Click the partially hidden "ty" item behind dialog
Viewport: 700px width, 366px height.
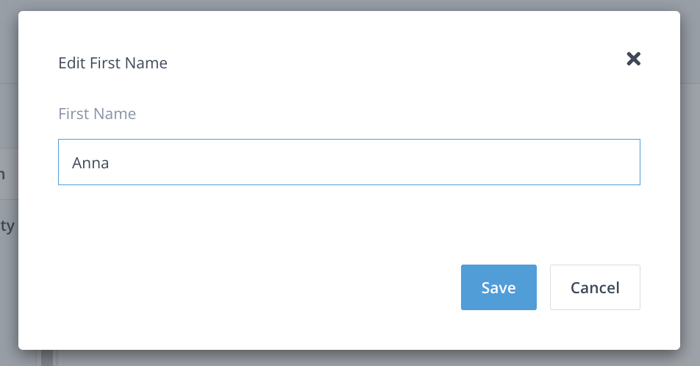coord(7,226)
